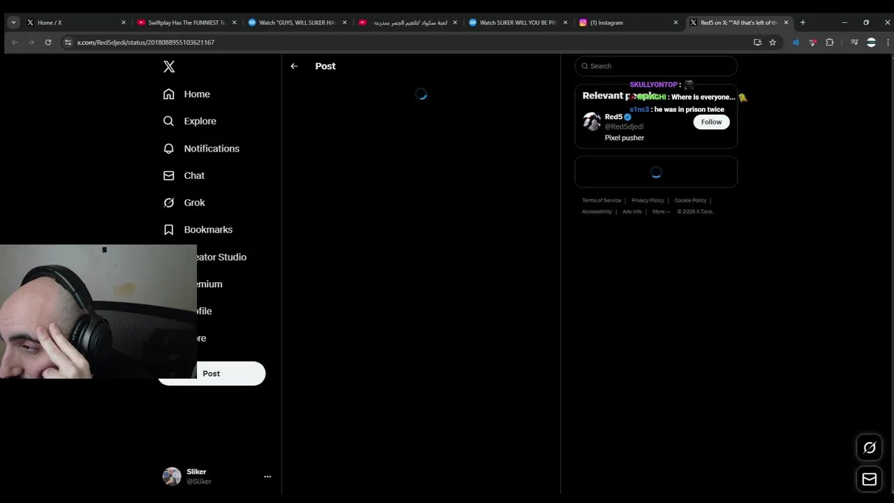The height and width of the screenshot is (503, 894).
Task: Click Red5 display name
Action: 613,117
